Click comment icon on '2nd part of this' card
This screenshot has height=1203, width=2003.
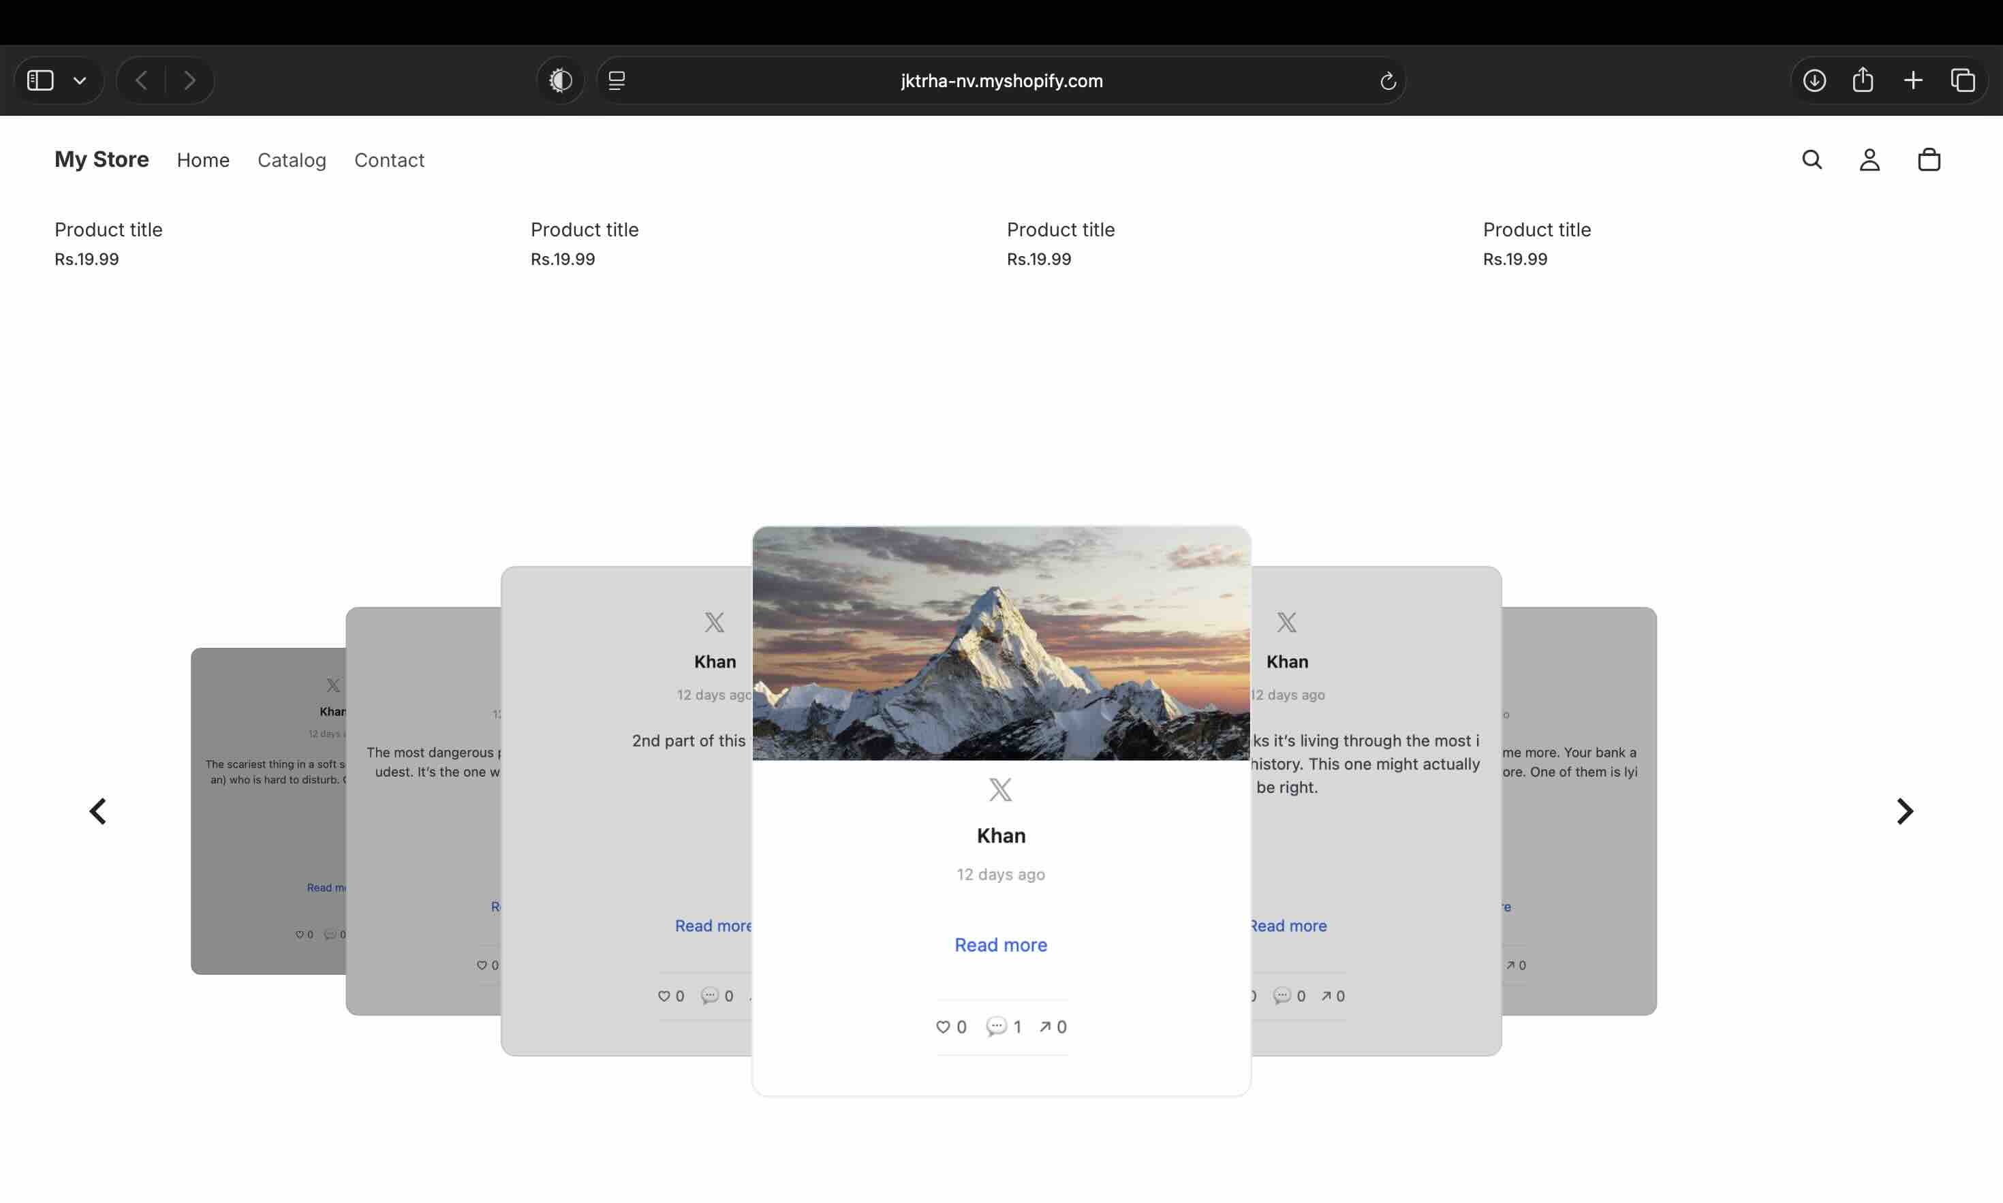(709, 995)
